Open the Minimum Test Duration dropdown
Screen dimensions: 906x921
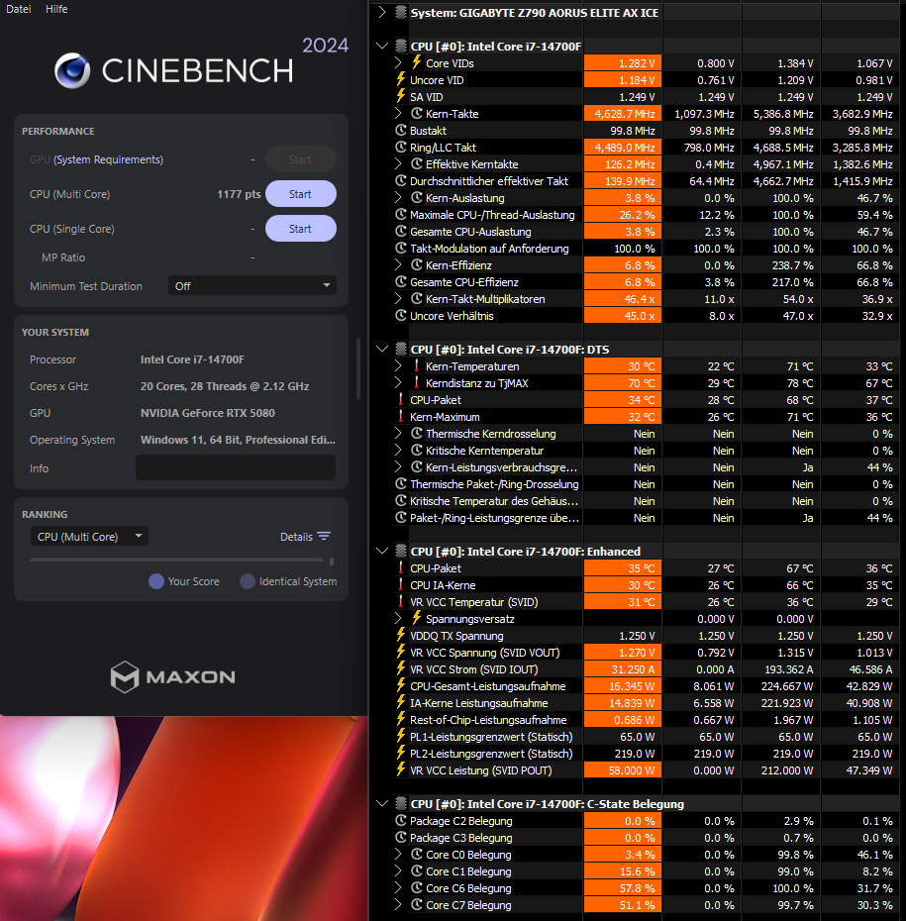[x=252, y=286]
